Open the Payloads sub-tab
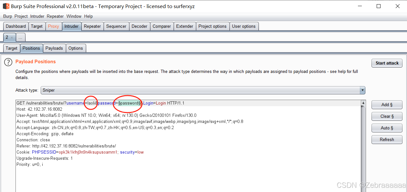The image size is (407, 192). 54,48
